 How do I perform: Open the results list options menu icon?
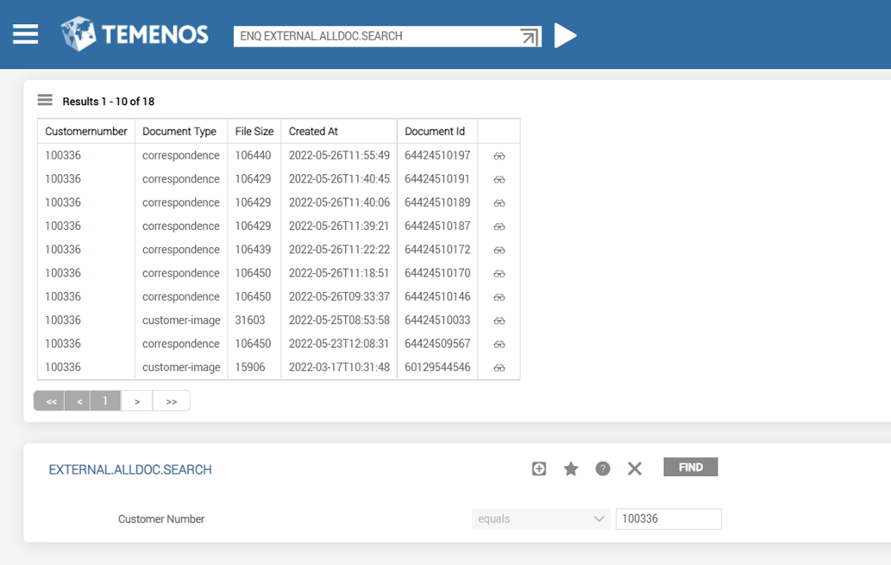(45, 101)
